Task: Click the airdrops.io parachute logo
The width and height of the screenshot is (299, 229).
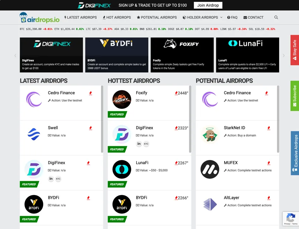Action: 39,17
